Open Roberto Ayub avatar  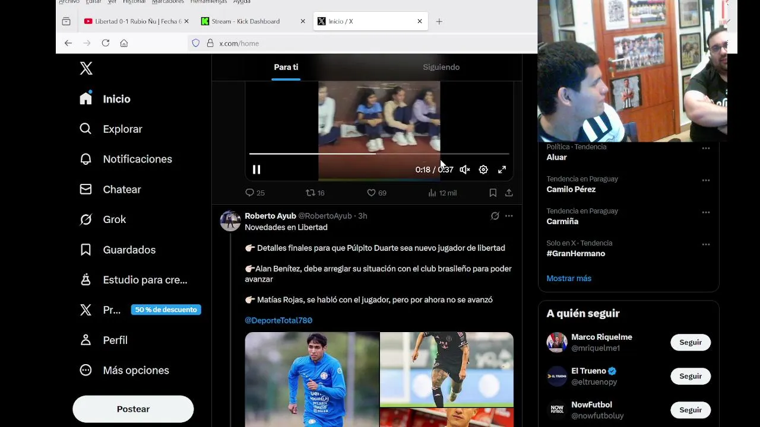[230, 221]
